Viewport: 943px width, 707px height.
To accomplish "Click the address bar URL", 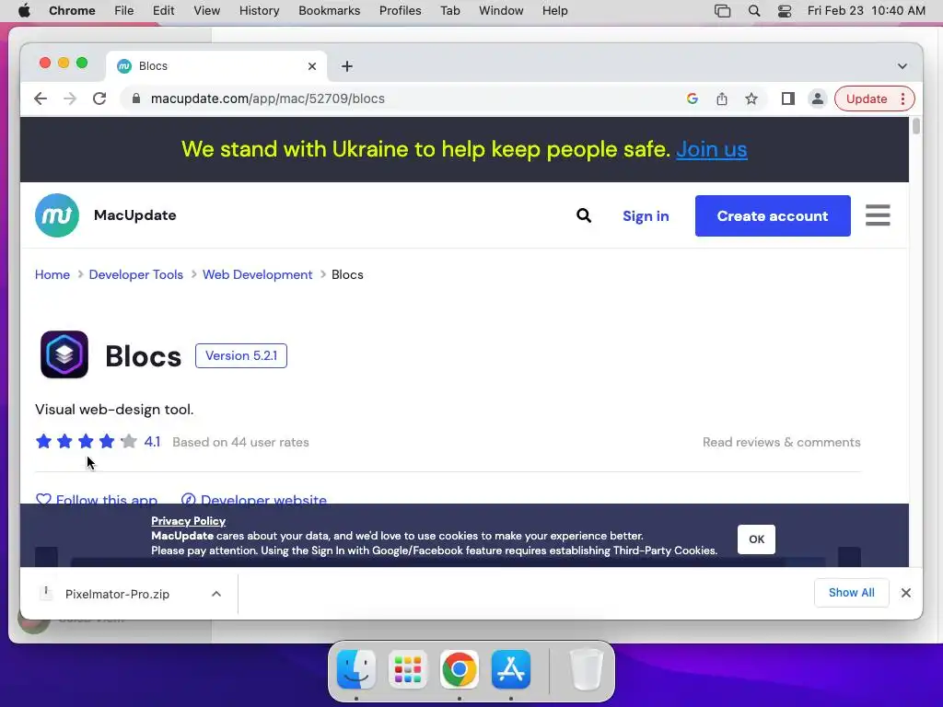I will click(x=268, y=99).
